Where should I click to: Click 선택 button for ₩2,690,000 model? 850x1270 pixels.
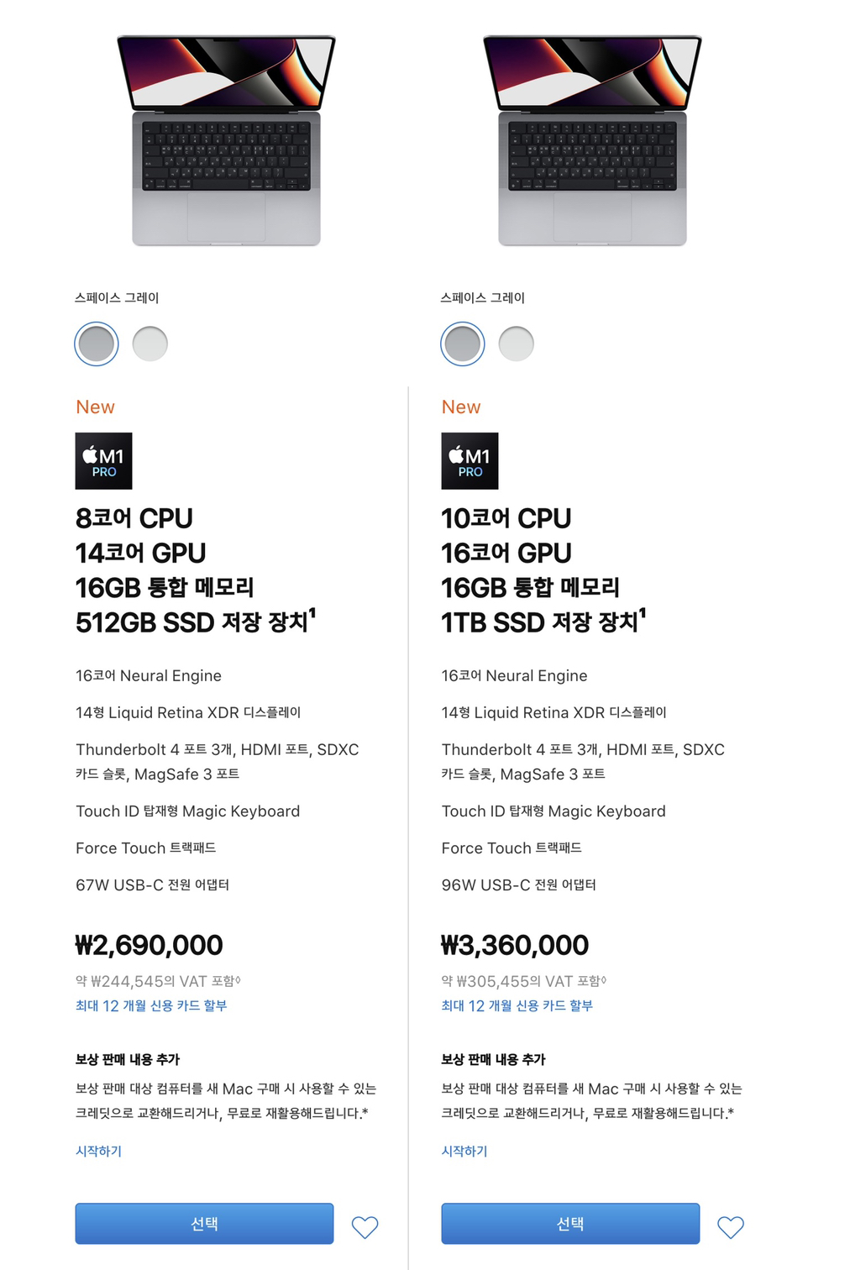pos(204,1224)
